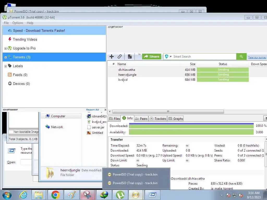Open the Windows Start menu

tap(7, 195)
